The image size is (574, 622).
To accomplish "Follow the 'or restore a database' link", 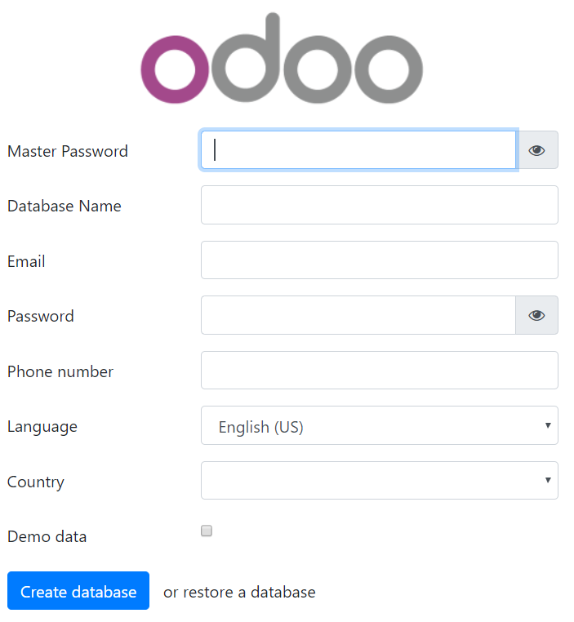I will 239,592.
